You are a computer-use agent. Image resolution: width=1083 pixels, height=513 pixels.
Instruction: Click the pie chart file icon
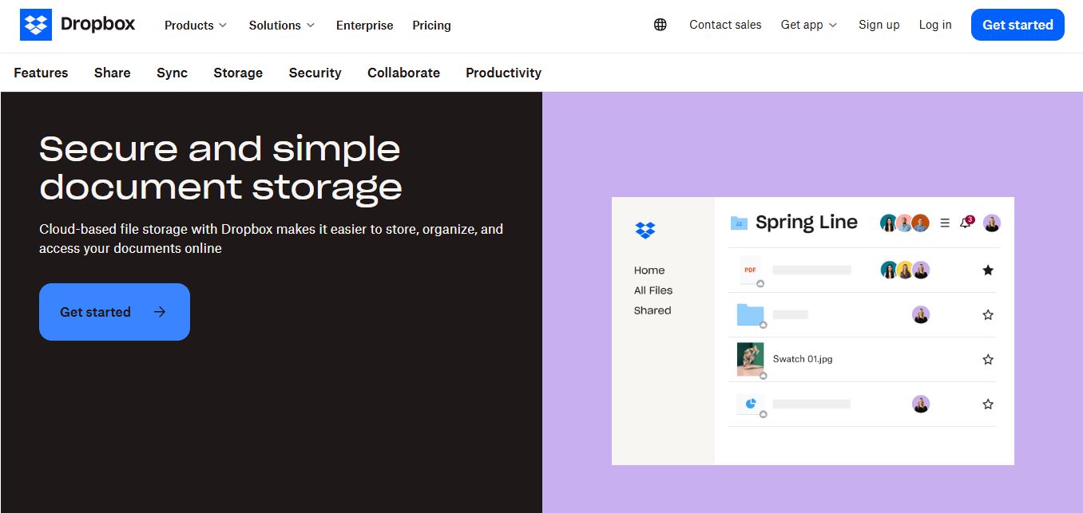click(751, 404)
